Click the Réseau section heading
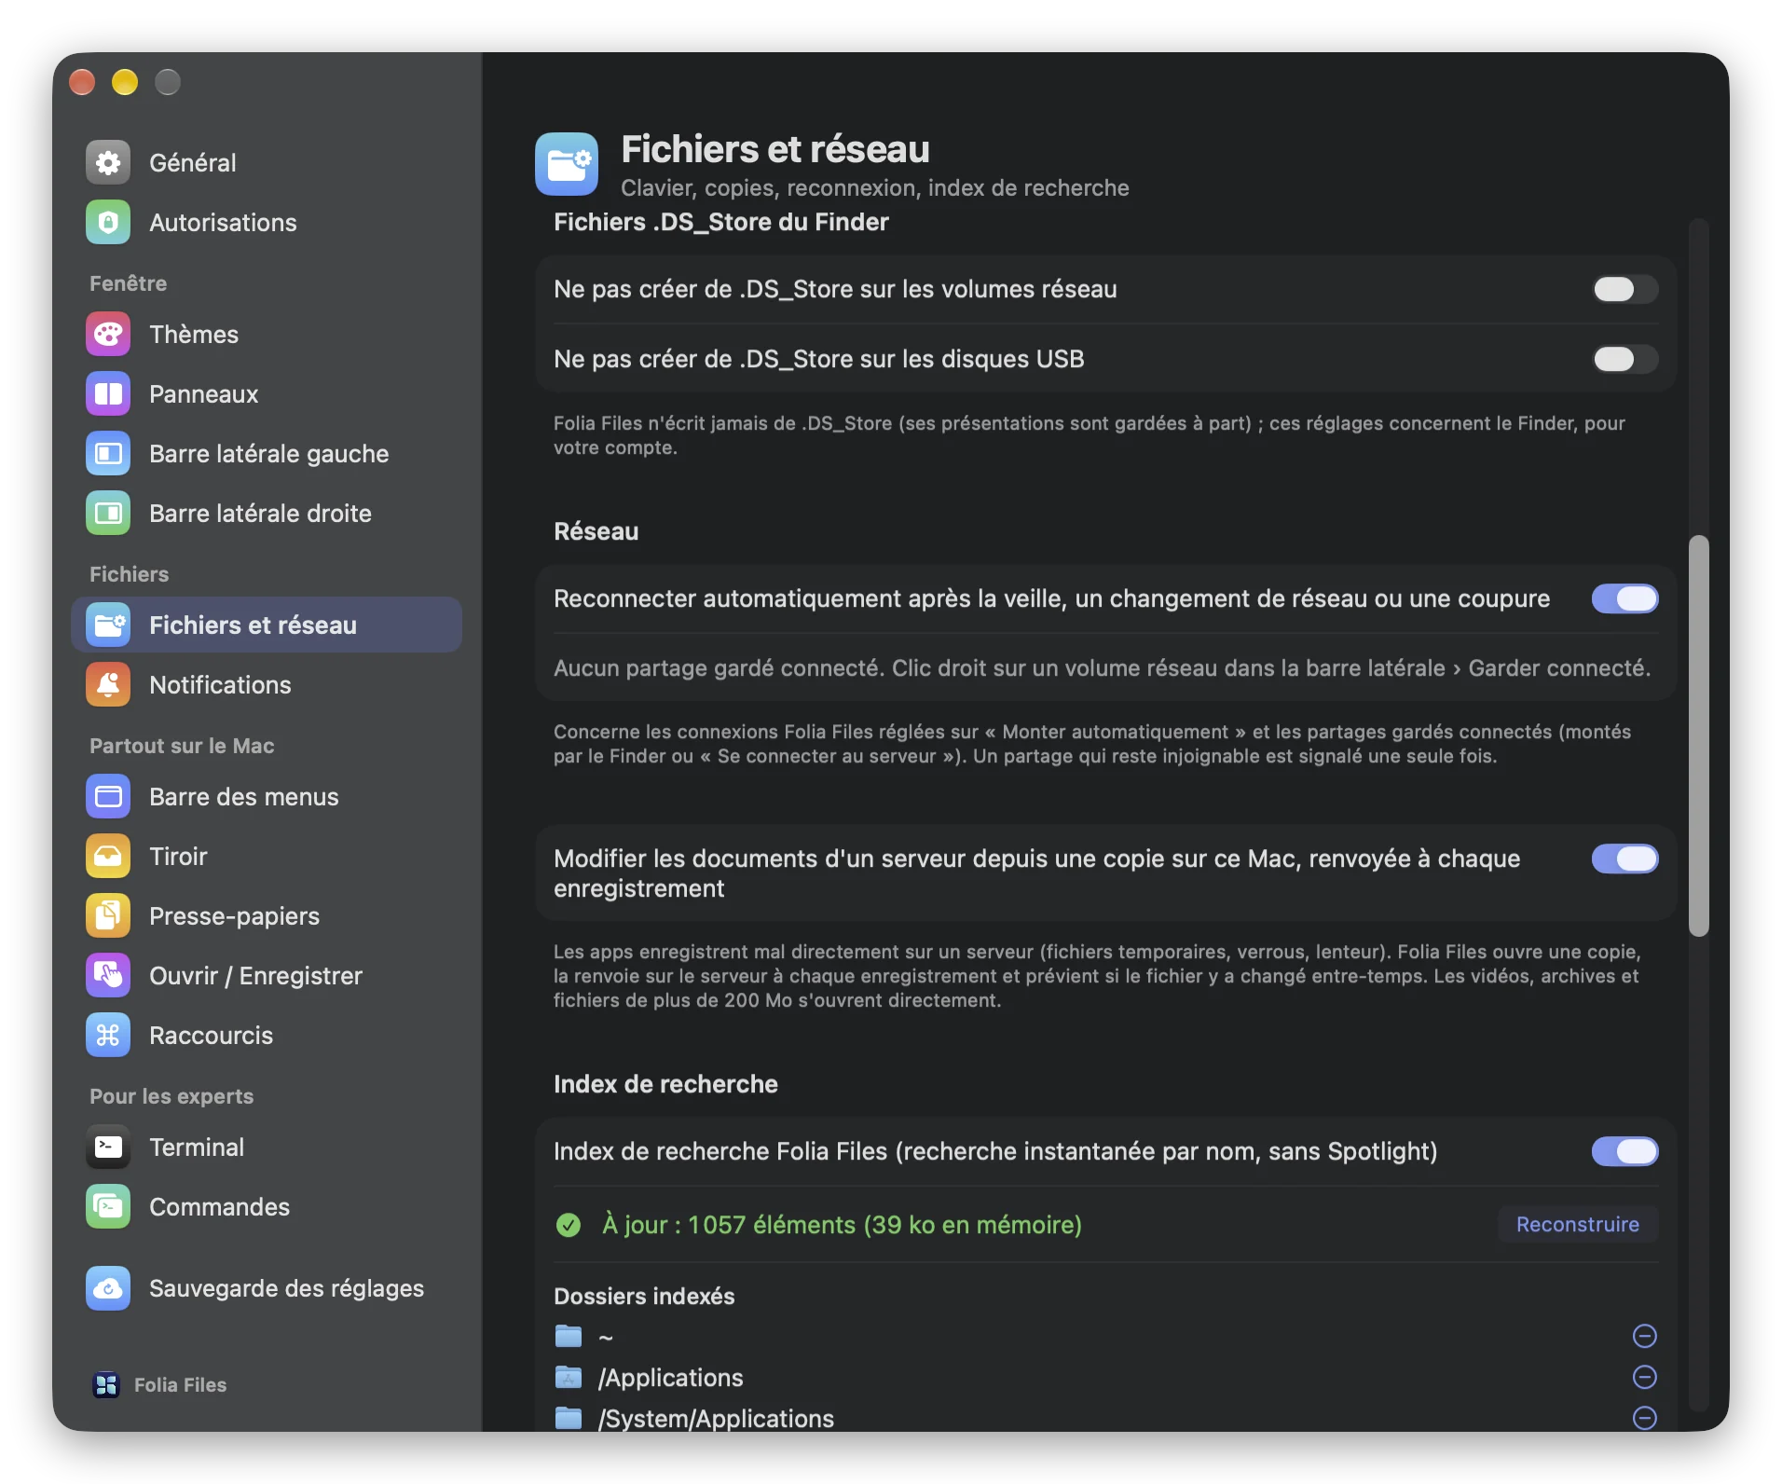The width and height of the screenshot is (1782, 1484). (596, 532)
